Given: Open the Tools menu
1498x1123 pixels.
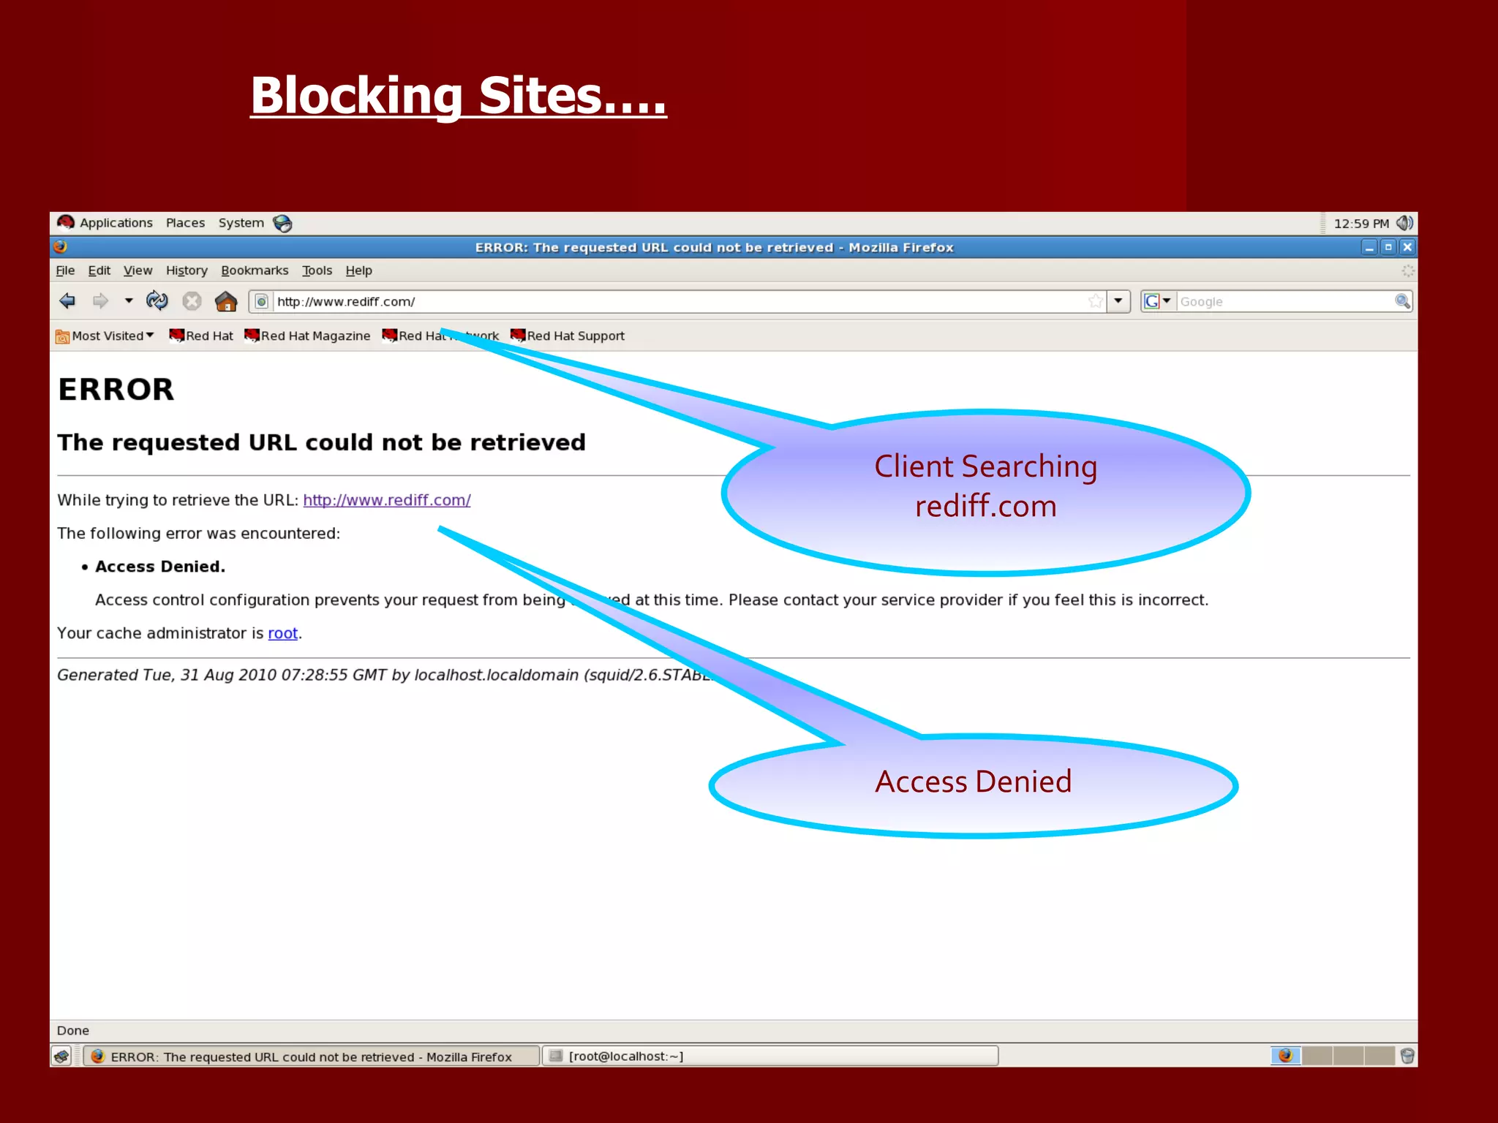Looking at the screenshot, I should pos(317,271).
